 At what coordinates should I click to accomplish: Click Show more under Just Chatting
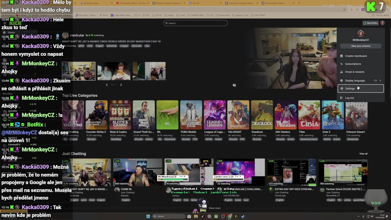[214, 208]
